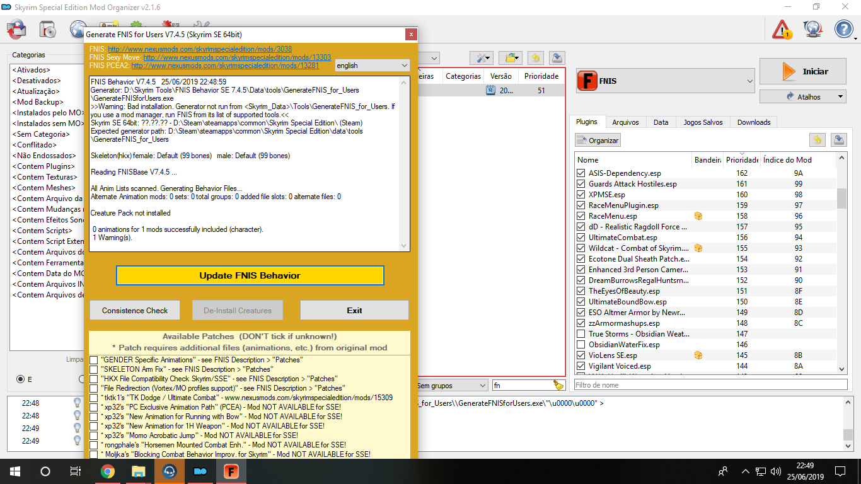This screenshot has height=484, width=861.
Task: Open the Mod Organizer problems warning icon
Action: pyautogui.click(x=782, y=29)
